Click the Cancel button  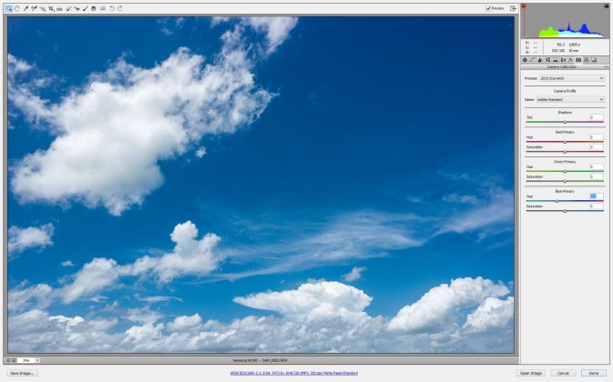(563, 374)
